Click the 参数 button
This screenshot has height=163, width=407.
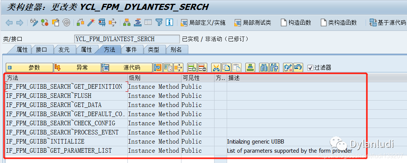click(x=29, y=67)
